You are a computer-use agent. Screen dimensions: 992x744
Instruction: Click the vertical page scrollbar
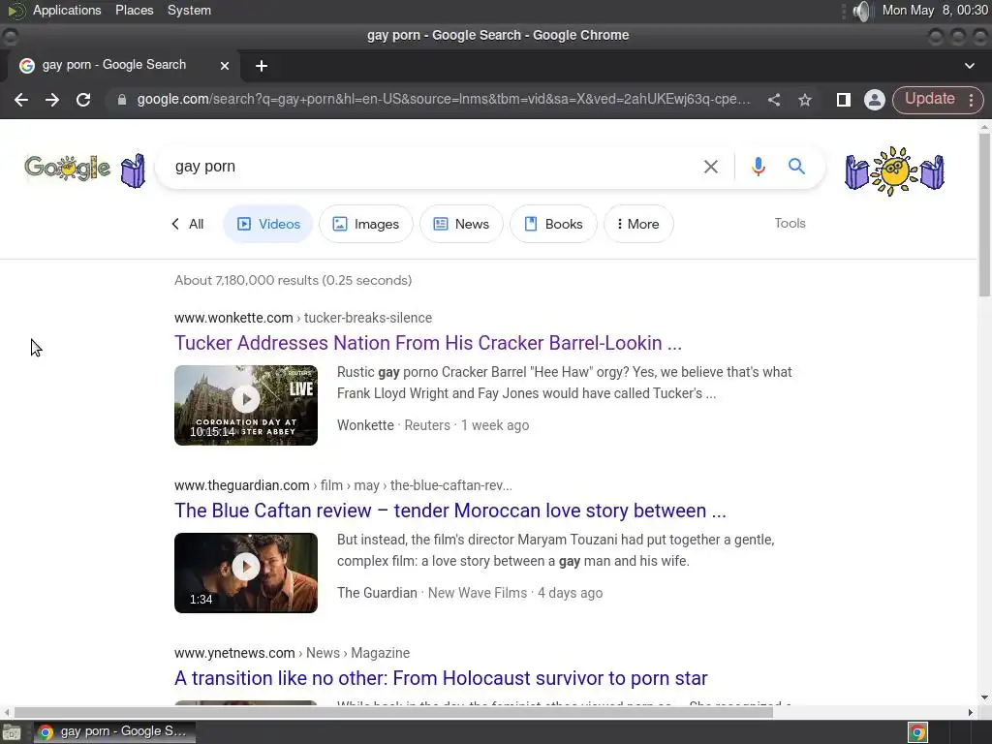[x=984, y=215]
